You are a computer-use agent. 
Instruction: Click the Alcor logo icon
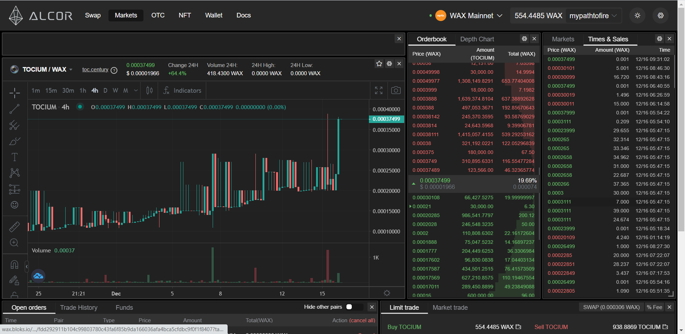[x=16, y=16]
